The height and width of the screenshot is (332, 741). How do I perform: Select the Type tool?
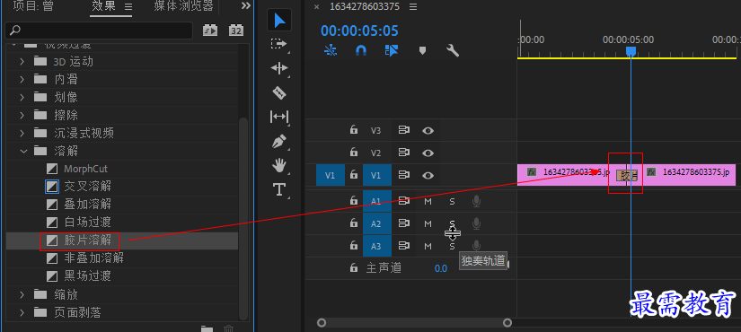coord(278,189)
